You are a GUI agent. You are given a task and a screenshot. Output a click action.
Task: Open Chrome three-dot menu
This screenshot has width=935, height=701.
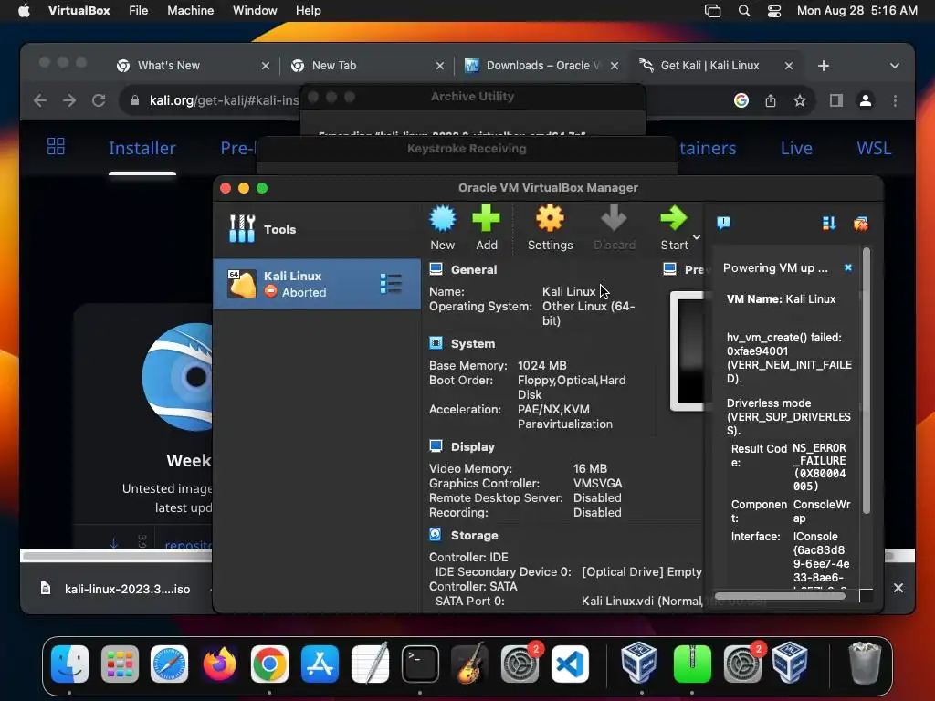pos(895,100)
